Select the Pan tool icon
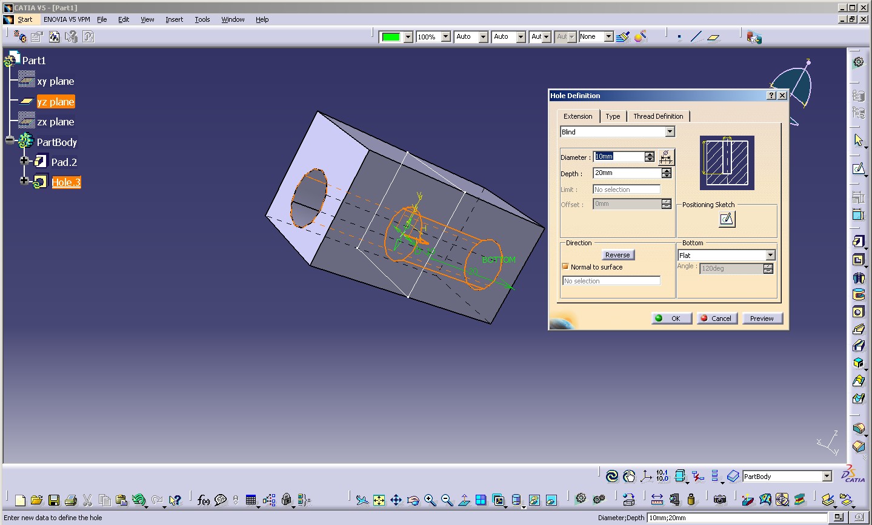 tap(396, 500)
